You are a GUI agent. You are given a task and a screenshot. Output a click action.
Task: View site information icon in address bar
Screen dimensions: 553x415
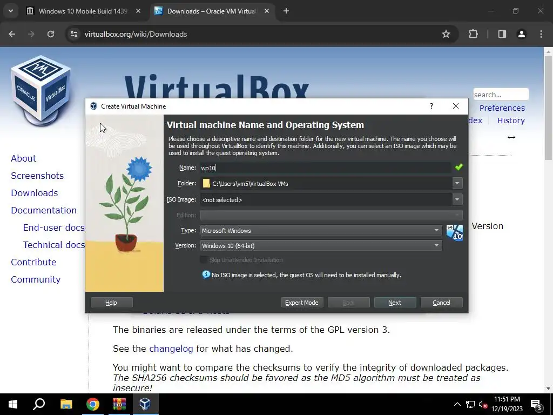pos(73,34)
